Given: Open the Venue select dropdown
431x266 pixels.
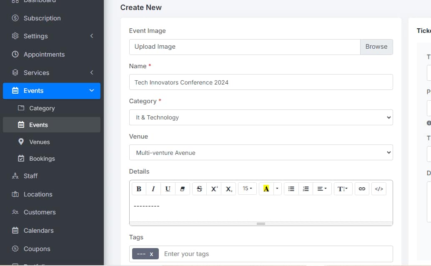Looking at the screenshot, I should point(261,153).
